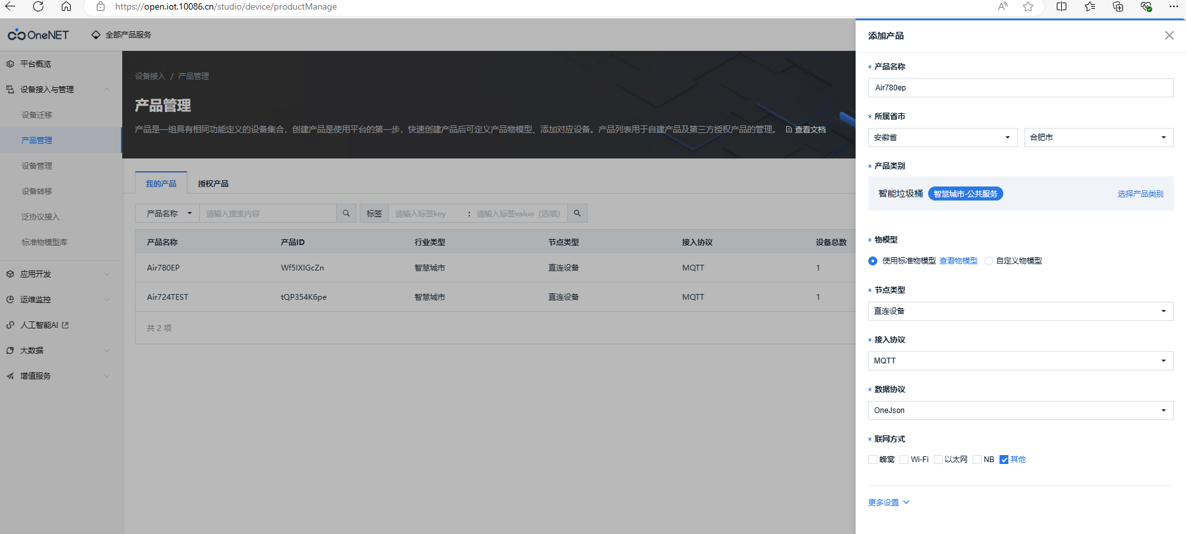Image resolution: width=1186 pixels, height=534 pixels.
Task: Open split screen browser icon
Action: 1061,6
